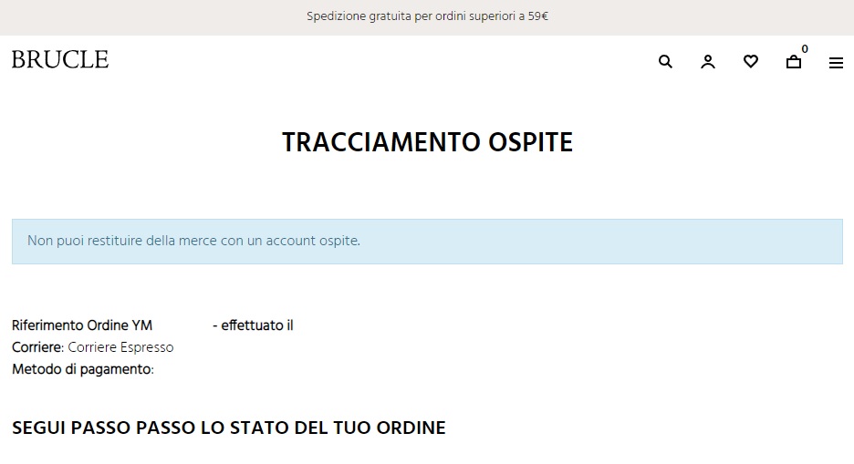Click the user account icon

click(x=708, y=62)
